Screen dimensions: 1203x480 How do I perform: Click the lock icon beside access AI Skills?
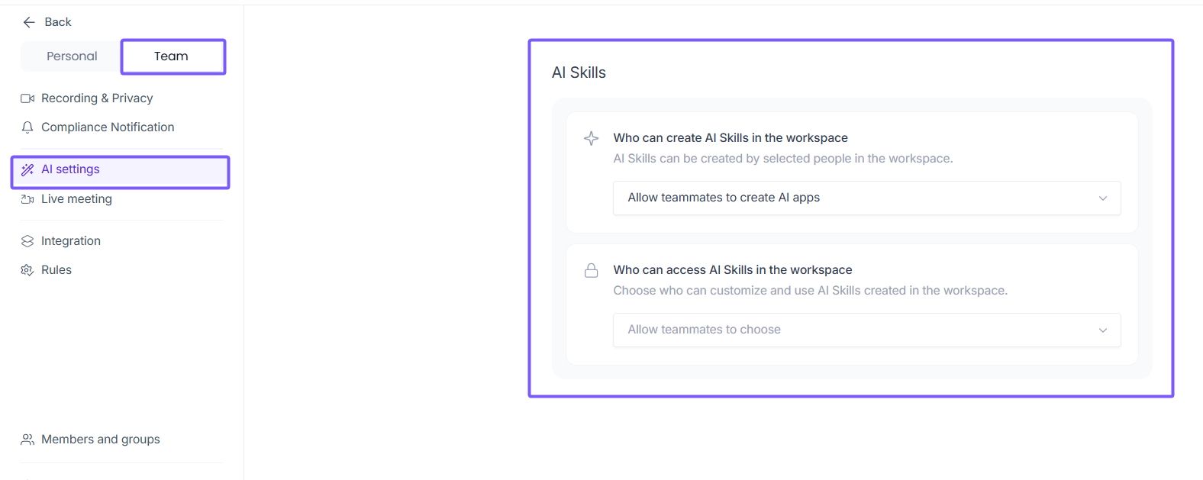coord(591,270)
